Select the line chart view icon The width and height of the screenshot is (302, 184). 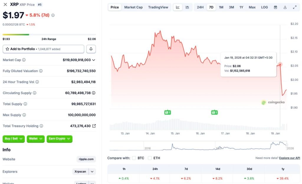coord(178,7)
